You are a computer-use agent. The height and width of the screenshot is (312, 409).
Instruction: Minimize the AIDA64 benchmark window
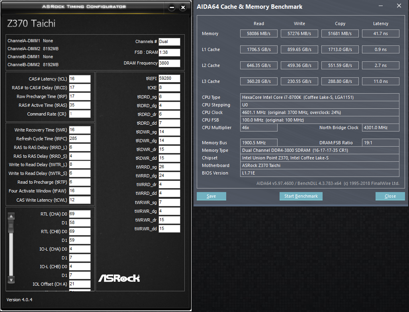point(381,6)
